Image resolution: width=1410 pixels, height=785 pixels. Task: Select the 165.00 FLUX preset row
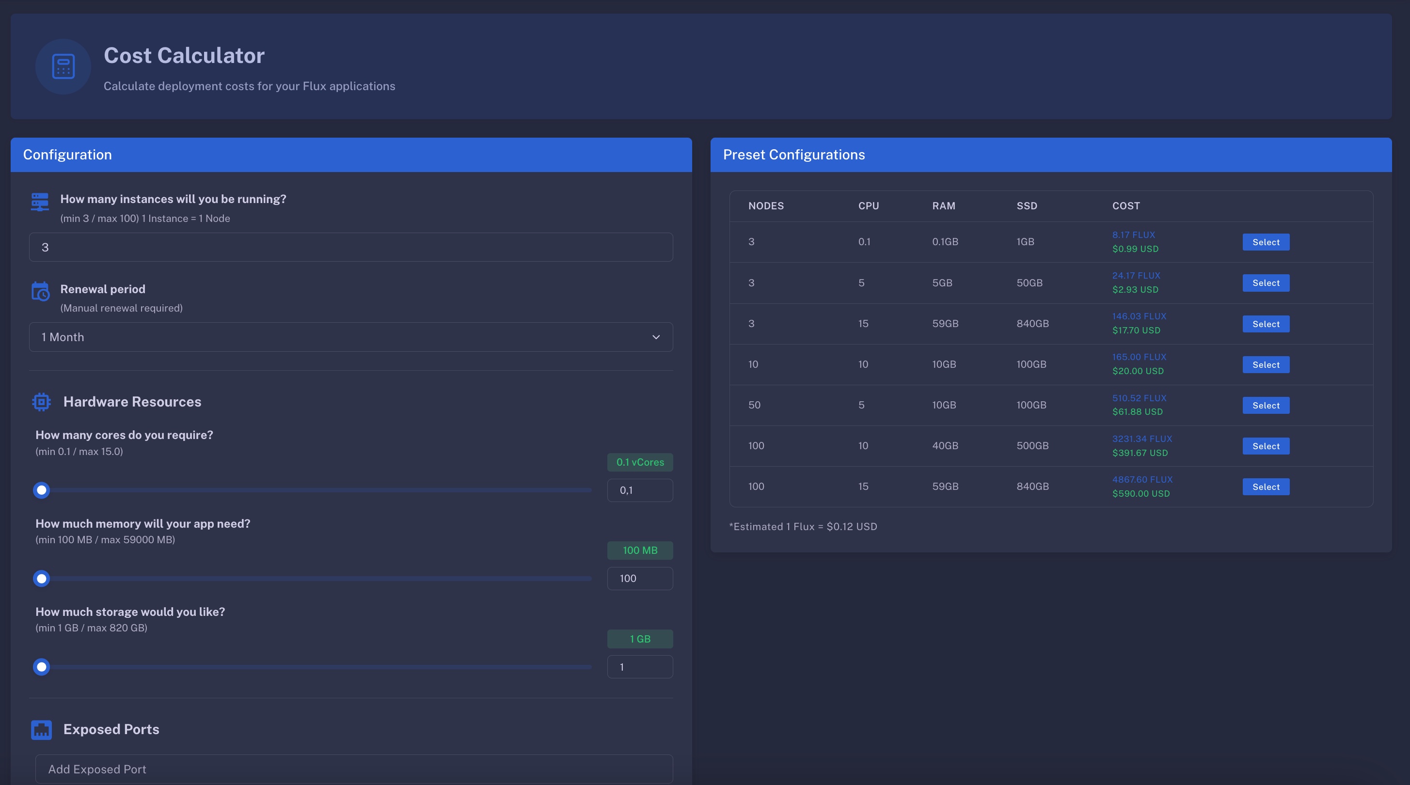(1266, 365)
